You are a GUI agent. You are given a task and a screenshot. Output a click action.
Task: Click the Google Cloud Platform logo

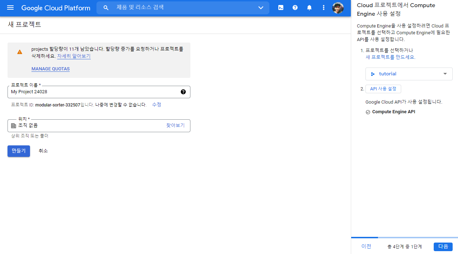(56, 8)
